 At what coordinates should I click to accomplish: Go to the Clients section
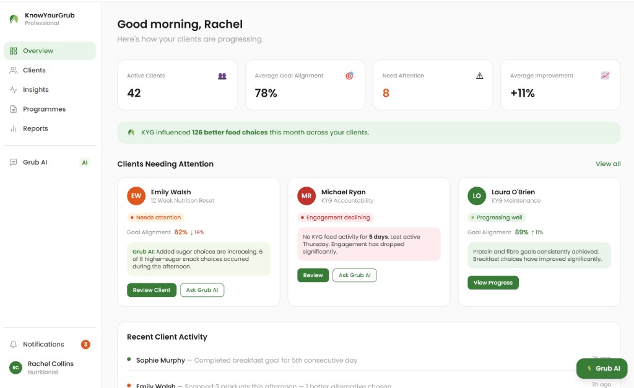(x=50, y=71)
